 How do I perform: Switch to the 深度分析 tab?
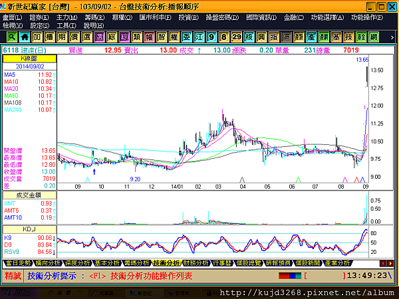pos(77,263)
